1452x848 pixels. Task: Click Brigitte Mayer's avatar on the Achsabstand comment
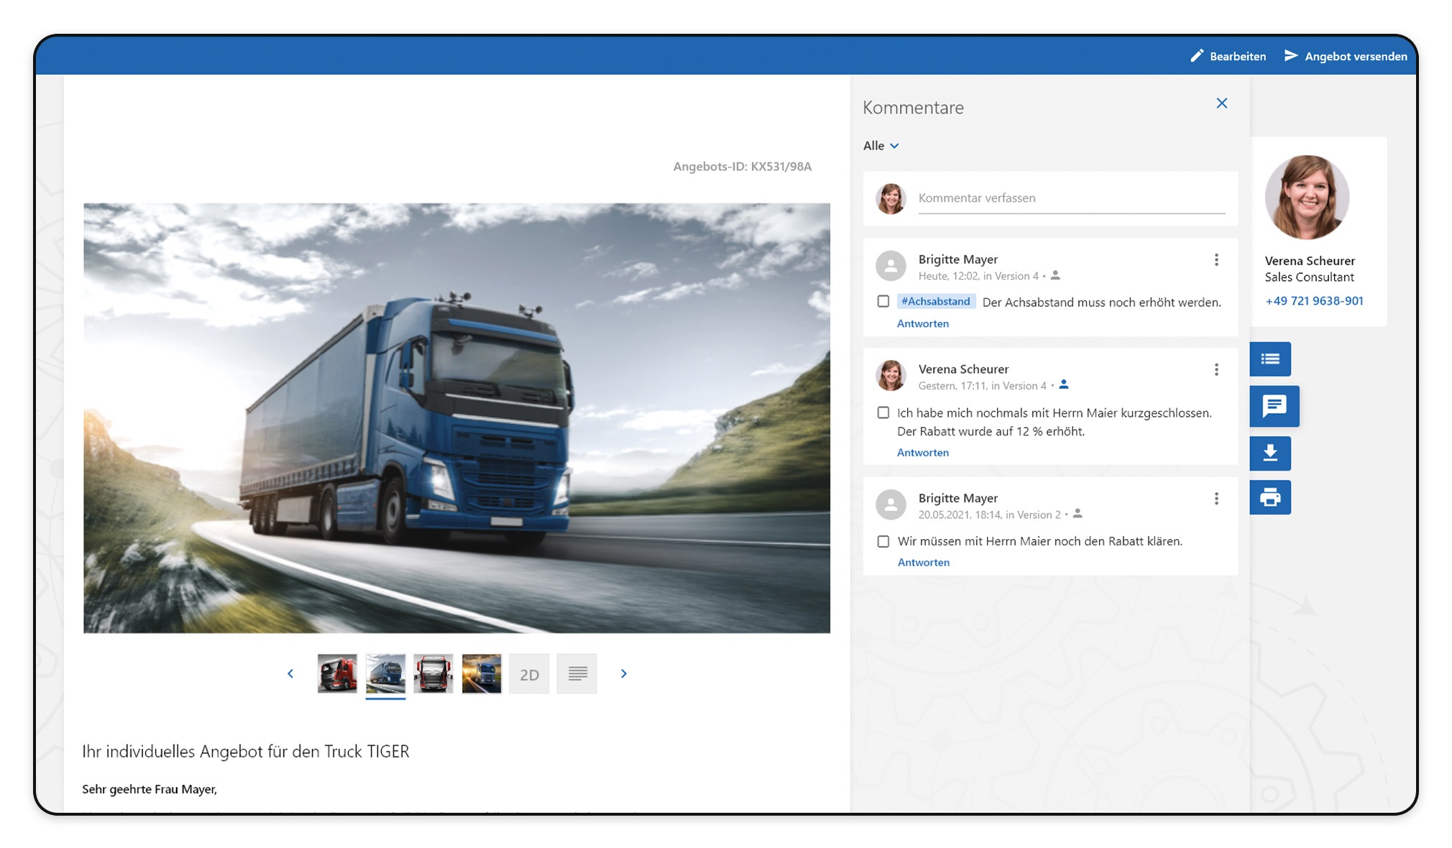click(891, 266)
